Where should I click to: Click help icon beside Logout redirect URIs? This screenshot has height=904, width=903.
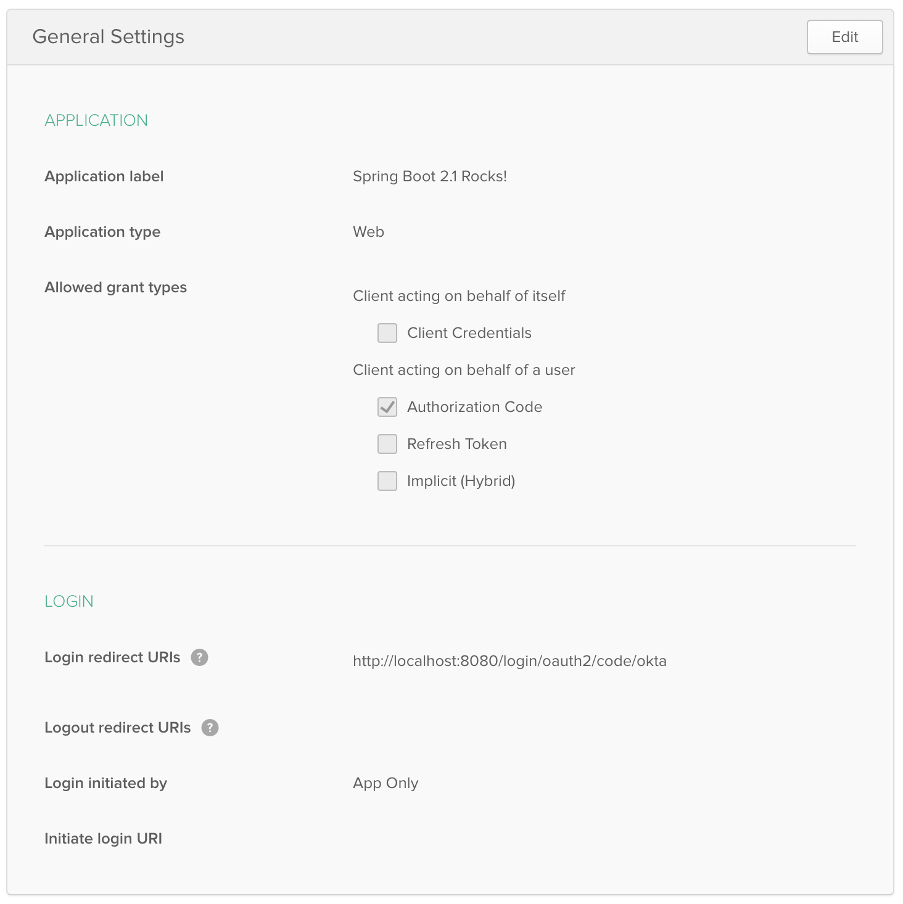click(x=210, y=728)
